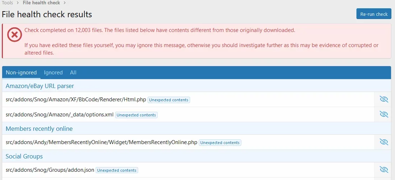
Task: Click Unexpected contents badge beside MembersRecentlyOnline.php
Action: pyautogui.click(x=220, y=143)
